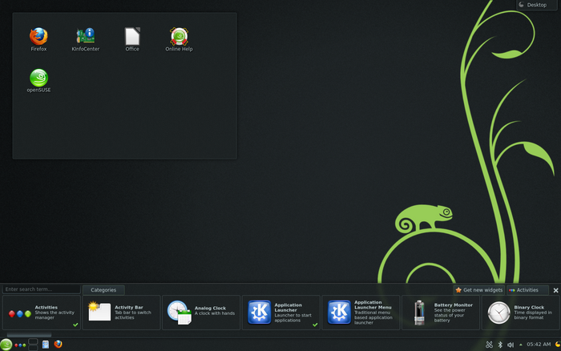Click the Bluetooth icon in the system tray
This screenshot has height=351, width=561.
click(x=500, y=345)
